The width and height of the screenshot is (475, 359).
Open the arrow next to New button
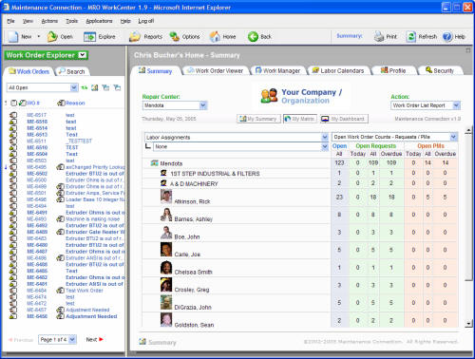(x=39, y=37)
